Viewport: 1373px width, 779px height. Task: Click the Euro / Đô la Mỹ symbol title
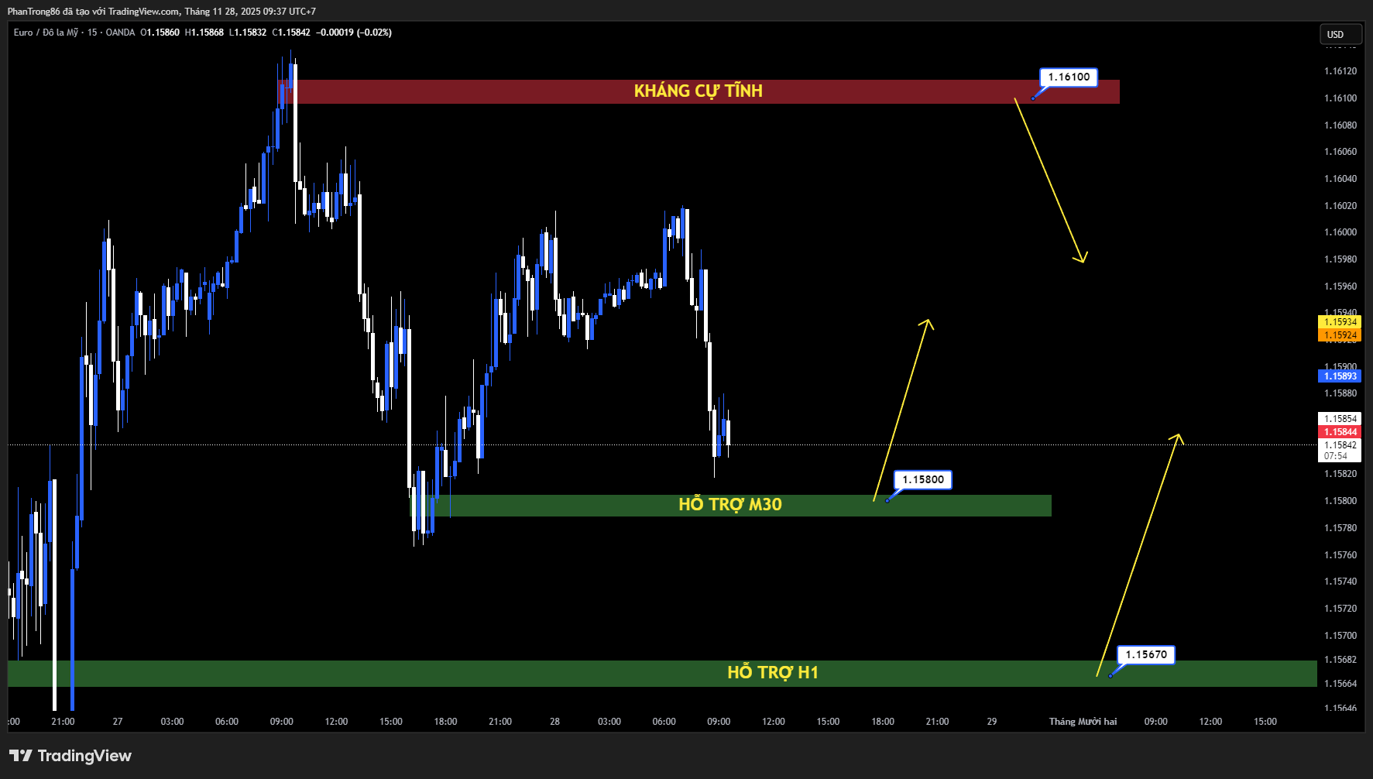coord(46,33)
